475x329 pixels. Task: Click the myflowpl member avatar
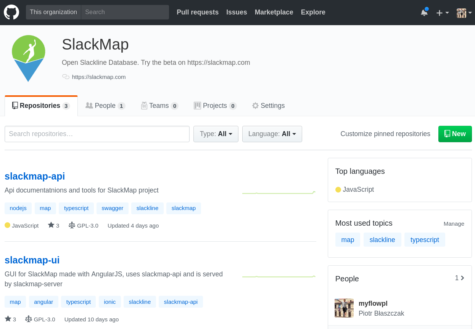[x=344, y=308]
